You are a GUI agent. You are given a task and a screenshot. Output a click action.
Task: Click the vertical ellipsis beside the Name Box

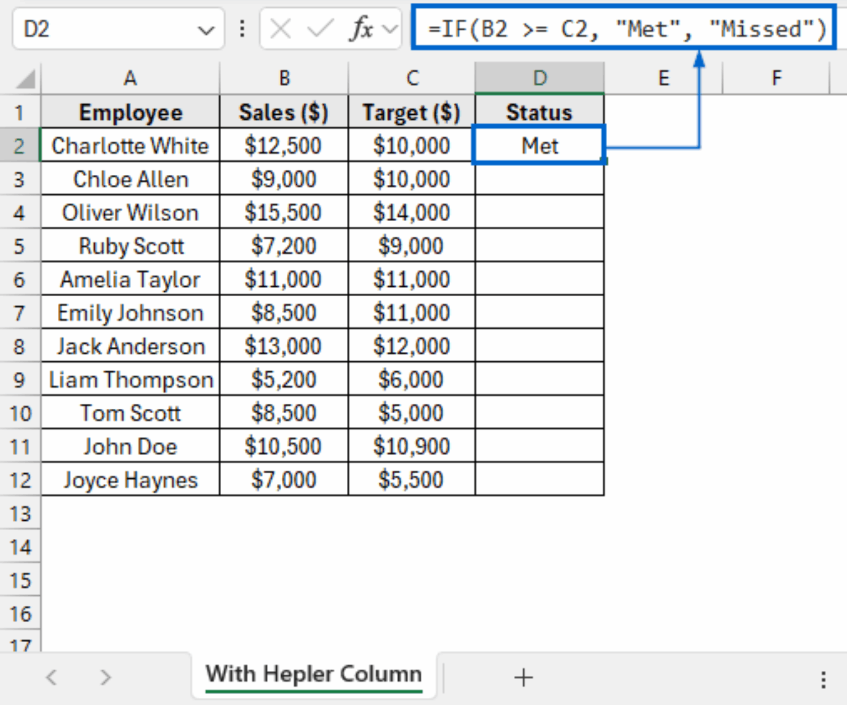(242, 29)
